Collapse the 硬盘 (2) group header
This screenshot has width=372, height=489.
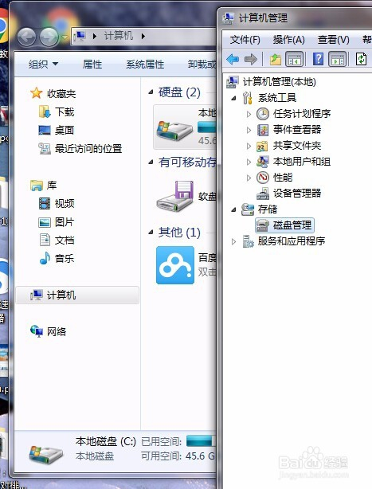[151, 92]
